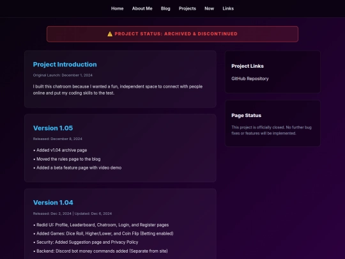Click the Project Status Archived banner text
This screenshot has width=345, height=259.
click(176, 34)
